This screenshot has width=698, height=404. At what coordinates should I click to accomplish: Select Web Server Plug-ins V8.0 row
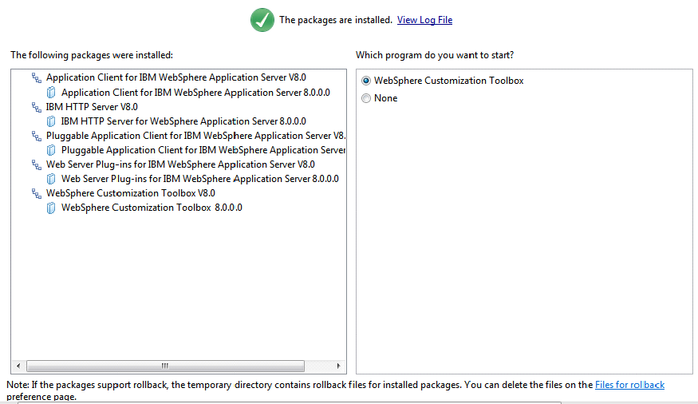click(181, 164)
